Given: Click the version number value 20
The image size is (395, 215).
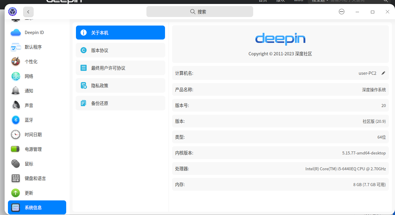Looking at the screenshot, I should (x=383, y=106).
